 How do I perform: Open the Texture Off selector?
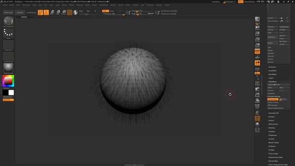click(x=8, y=57)
